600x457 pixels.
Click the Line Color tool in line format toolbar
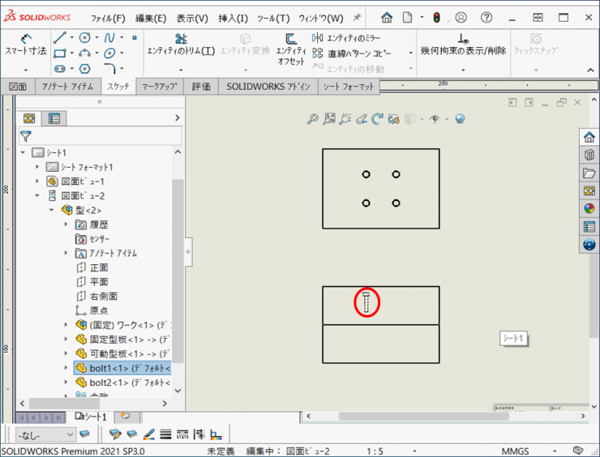[x=149, y=434]
